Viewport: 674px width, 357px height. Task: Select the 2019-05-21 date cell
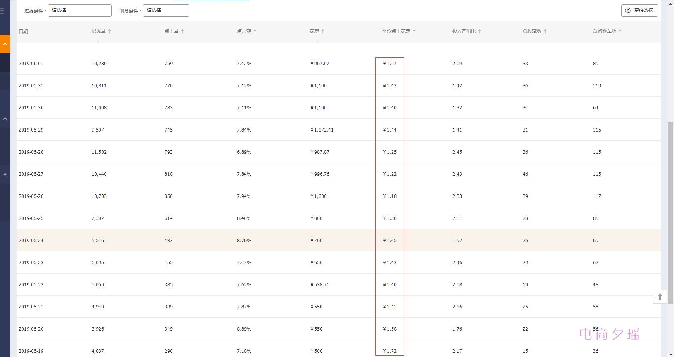coord(31,307)
